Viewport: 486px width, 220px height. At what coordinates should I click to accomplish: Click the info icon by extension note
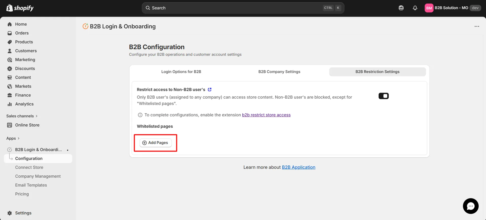140,115
